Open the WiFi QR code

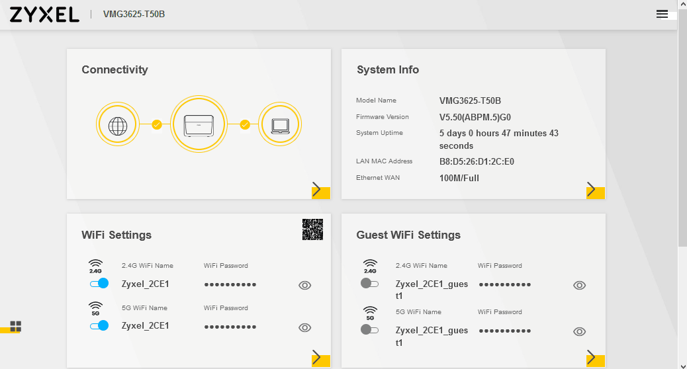(x=312, y=229)
